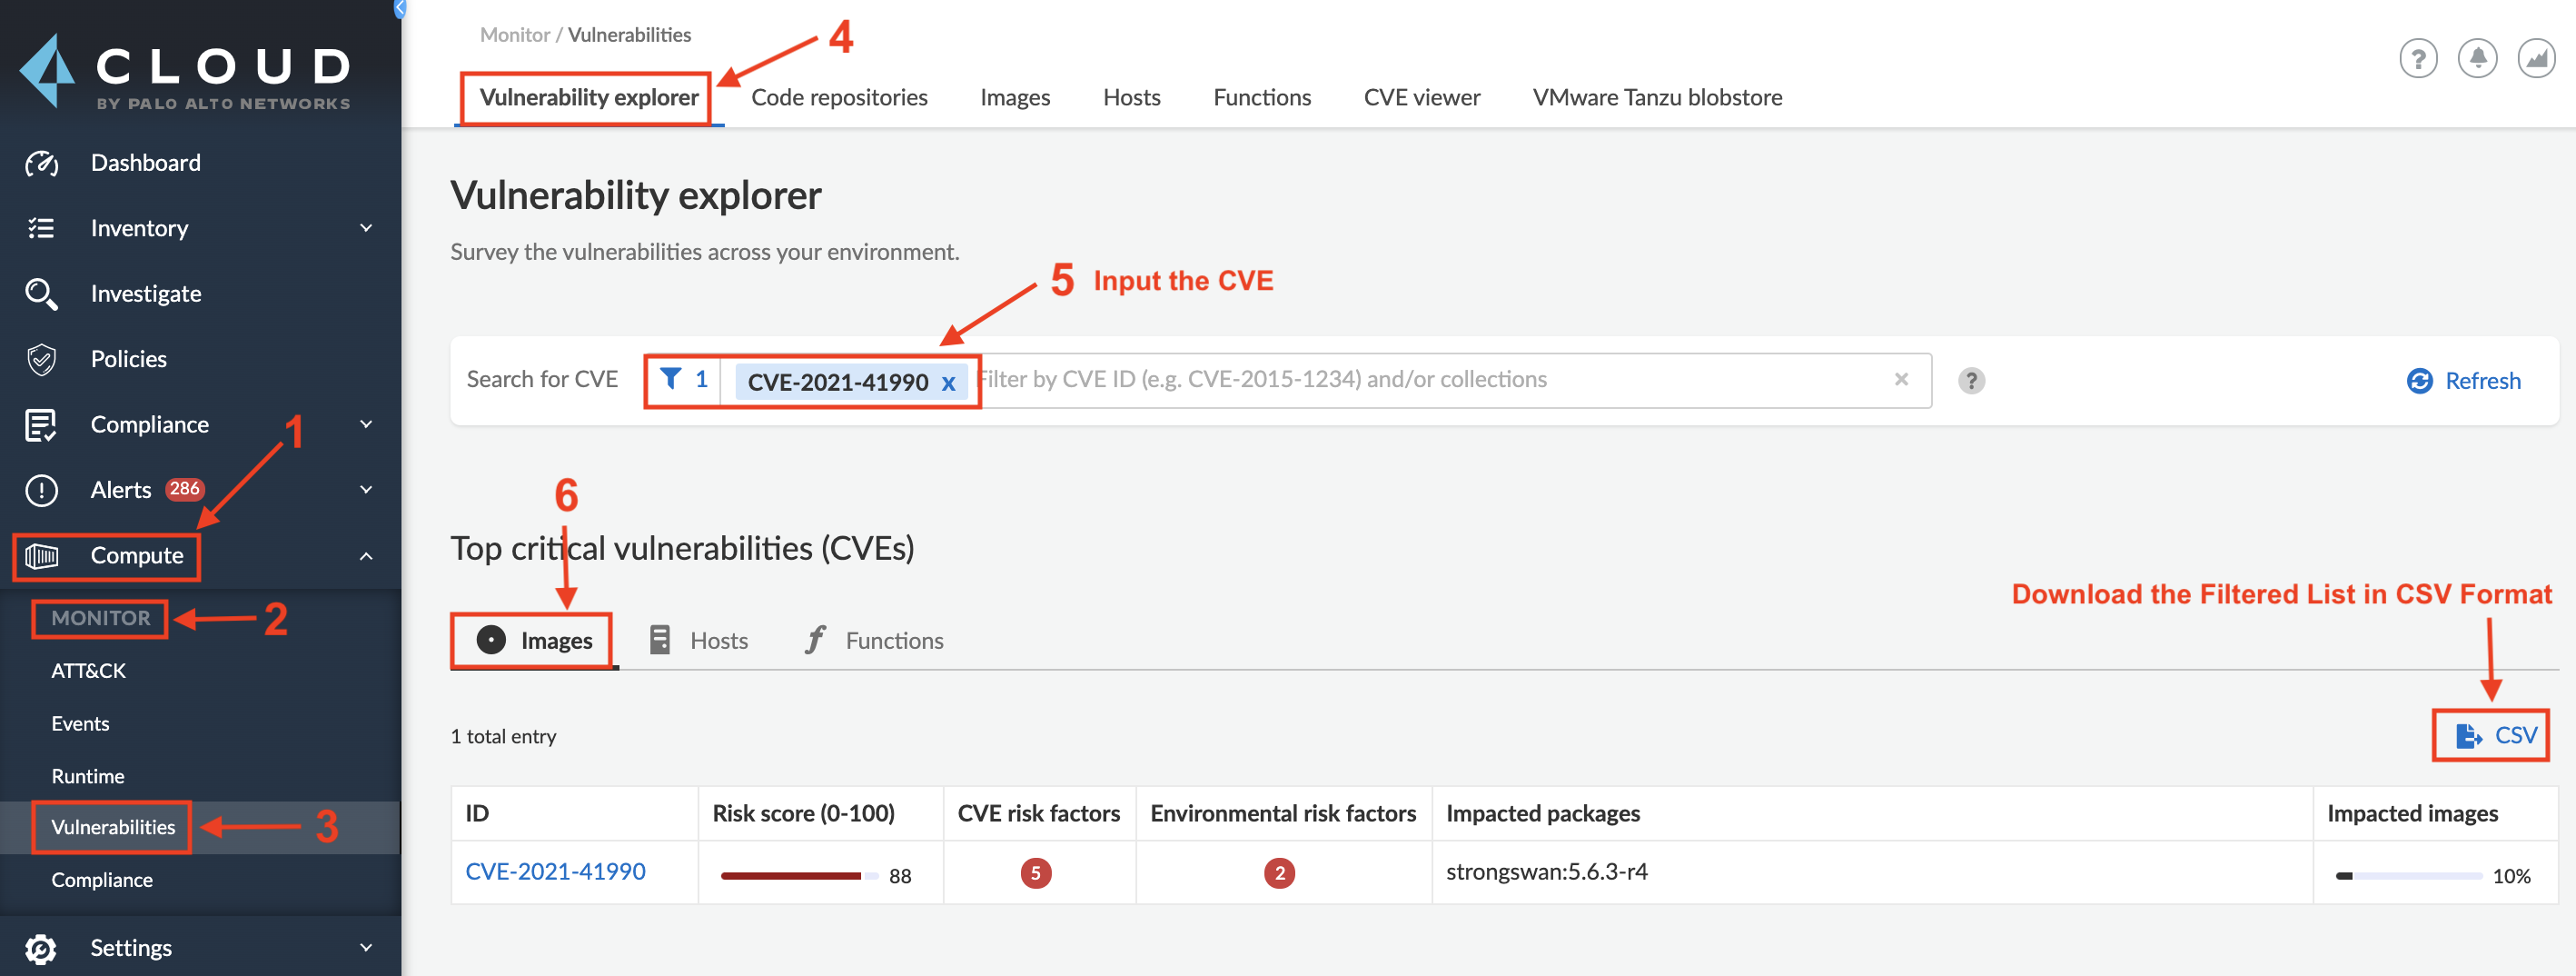Click the Hosts server icon

pos(660,640)
